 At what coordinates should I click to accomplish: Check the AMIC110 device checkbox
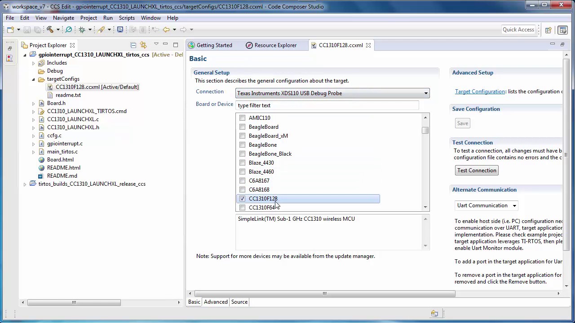coord(243,118)
